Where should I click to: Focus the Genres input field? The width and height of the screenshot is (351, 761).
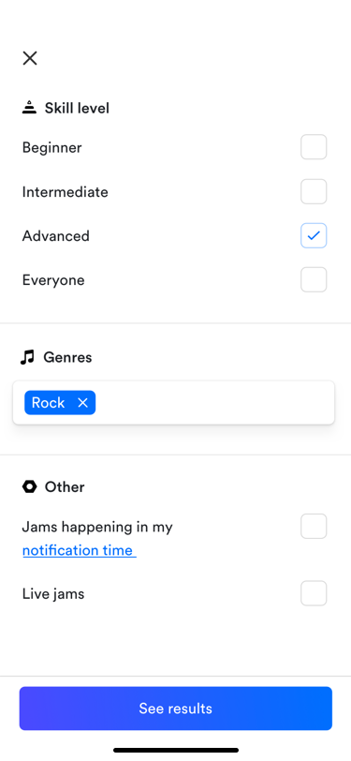pyautogui.click(x=173, y=402)
